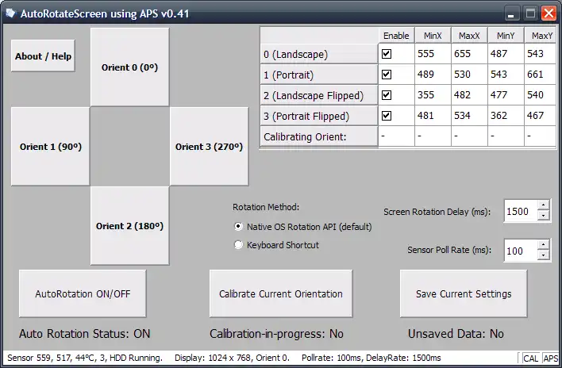The image size is (562, 368).
Task: Open the About / Help button
Action: click(43, 56)
